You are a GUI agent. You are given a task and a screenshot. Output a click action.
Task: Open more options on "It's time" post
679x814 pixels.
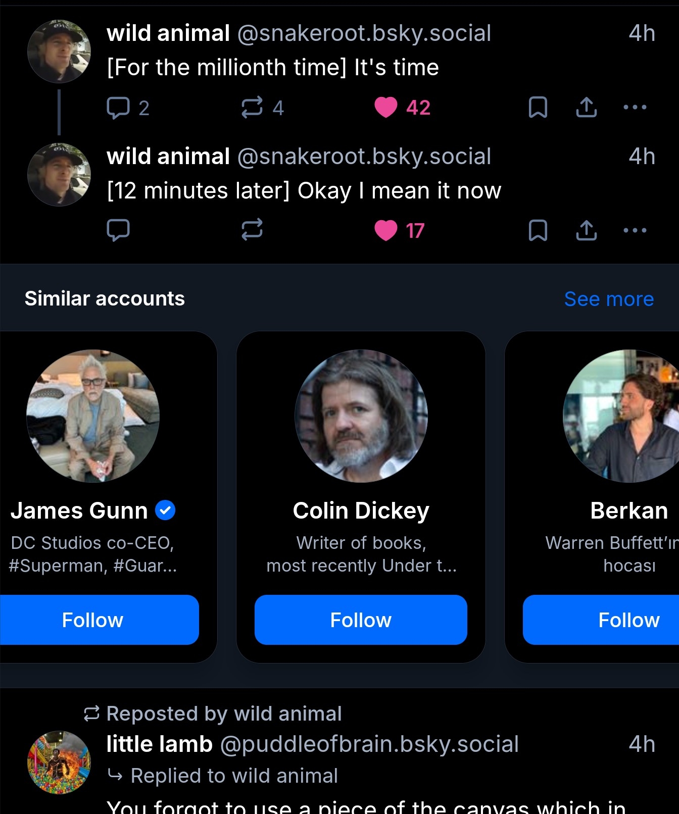[x=635, y=108]
